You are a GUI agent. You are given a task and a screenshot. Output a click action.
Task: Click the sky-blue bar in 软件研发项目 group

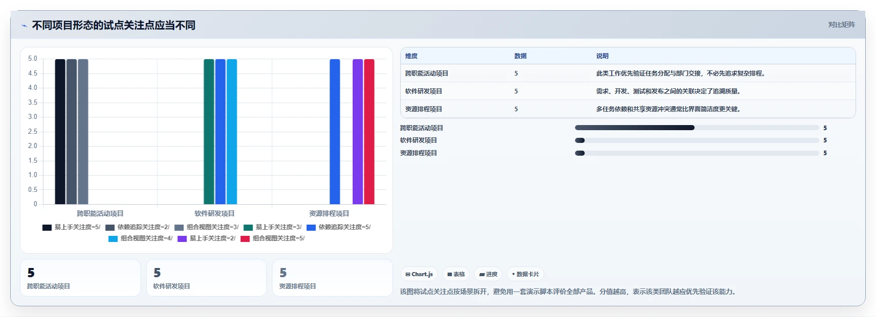tap(232, 132)
